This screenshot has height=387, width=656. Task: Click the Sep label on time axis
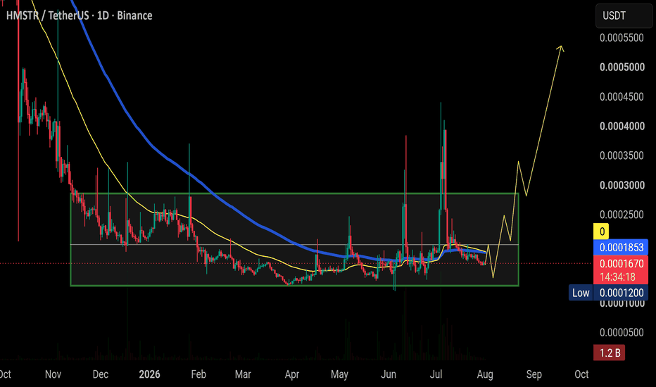[534, 374]
